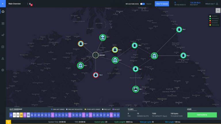Toggle Mil-mnet Node Active/Passive switch

(142, 4)
